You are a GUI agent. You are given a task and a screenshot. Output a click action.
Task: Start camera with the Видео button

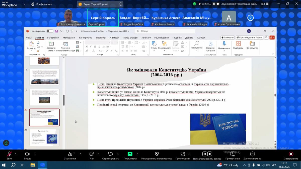pyautogui.click(x=28, y=154)
